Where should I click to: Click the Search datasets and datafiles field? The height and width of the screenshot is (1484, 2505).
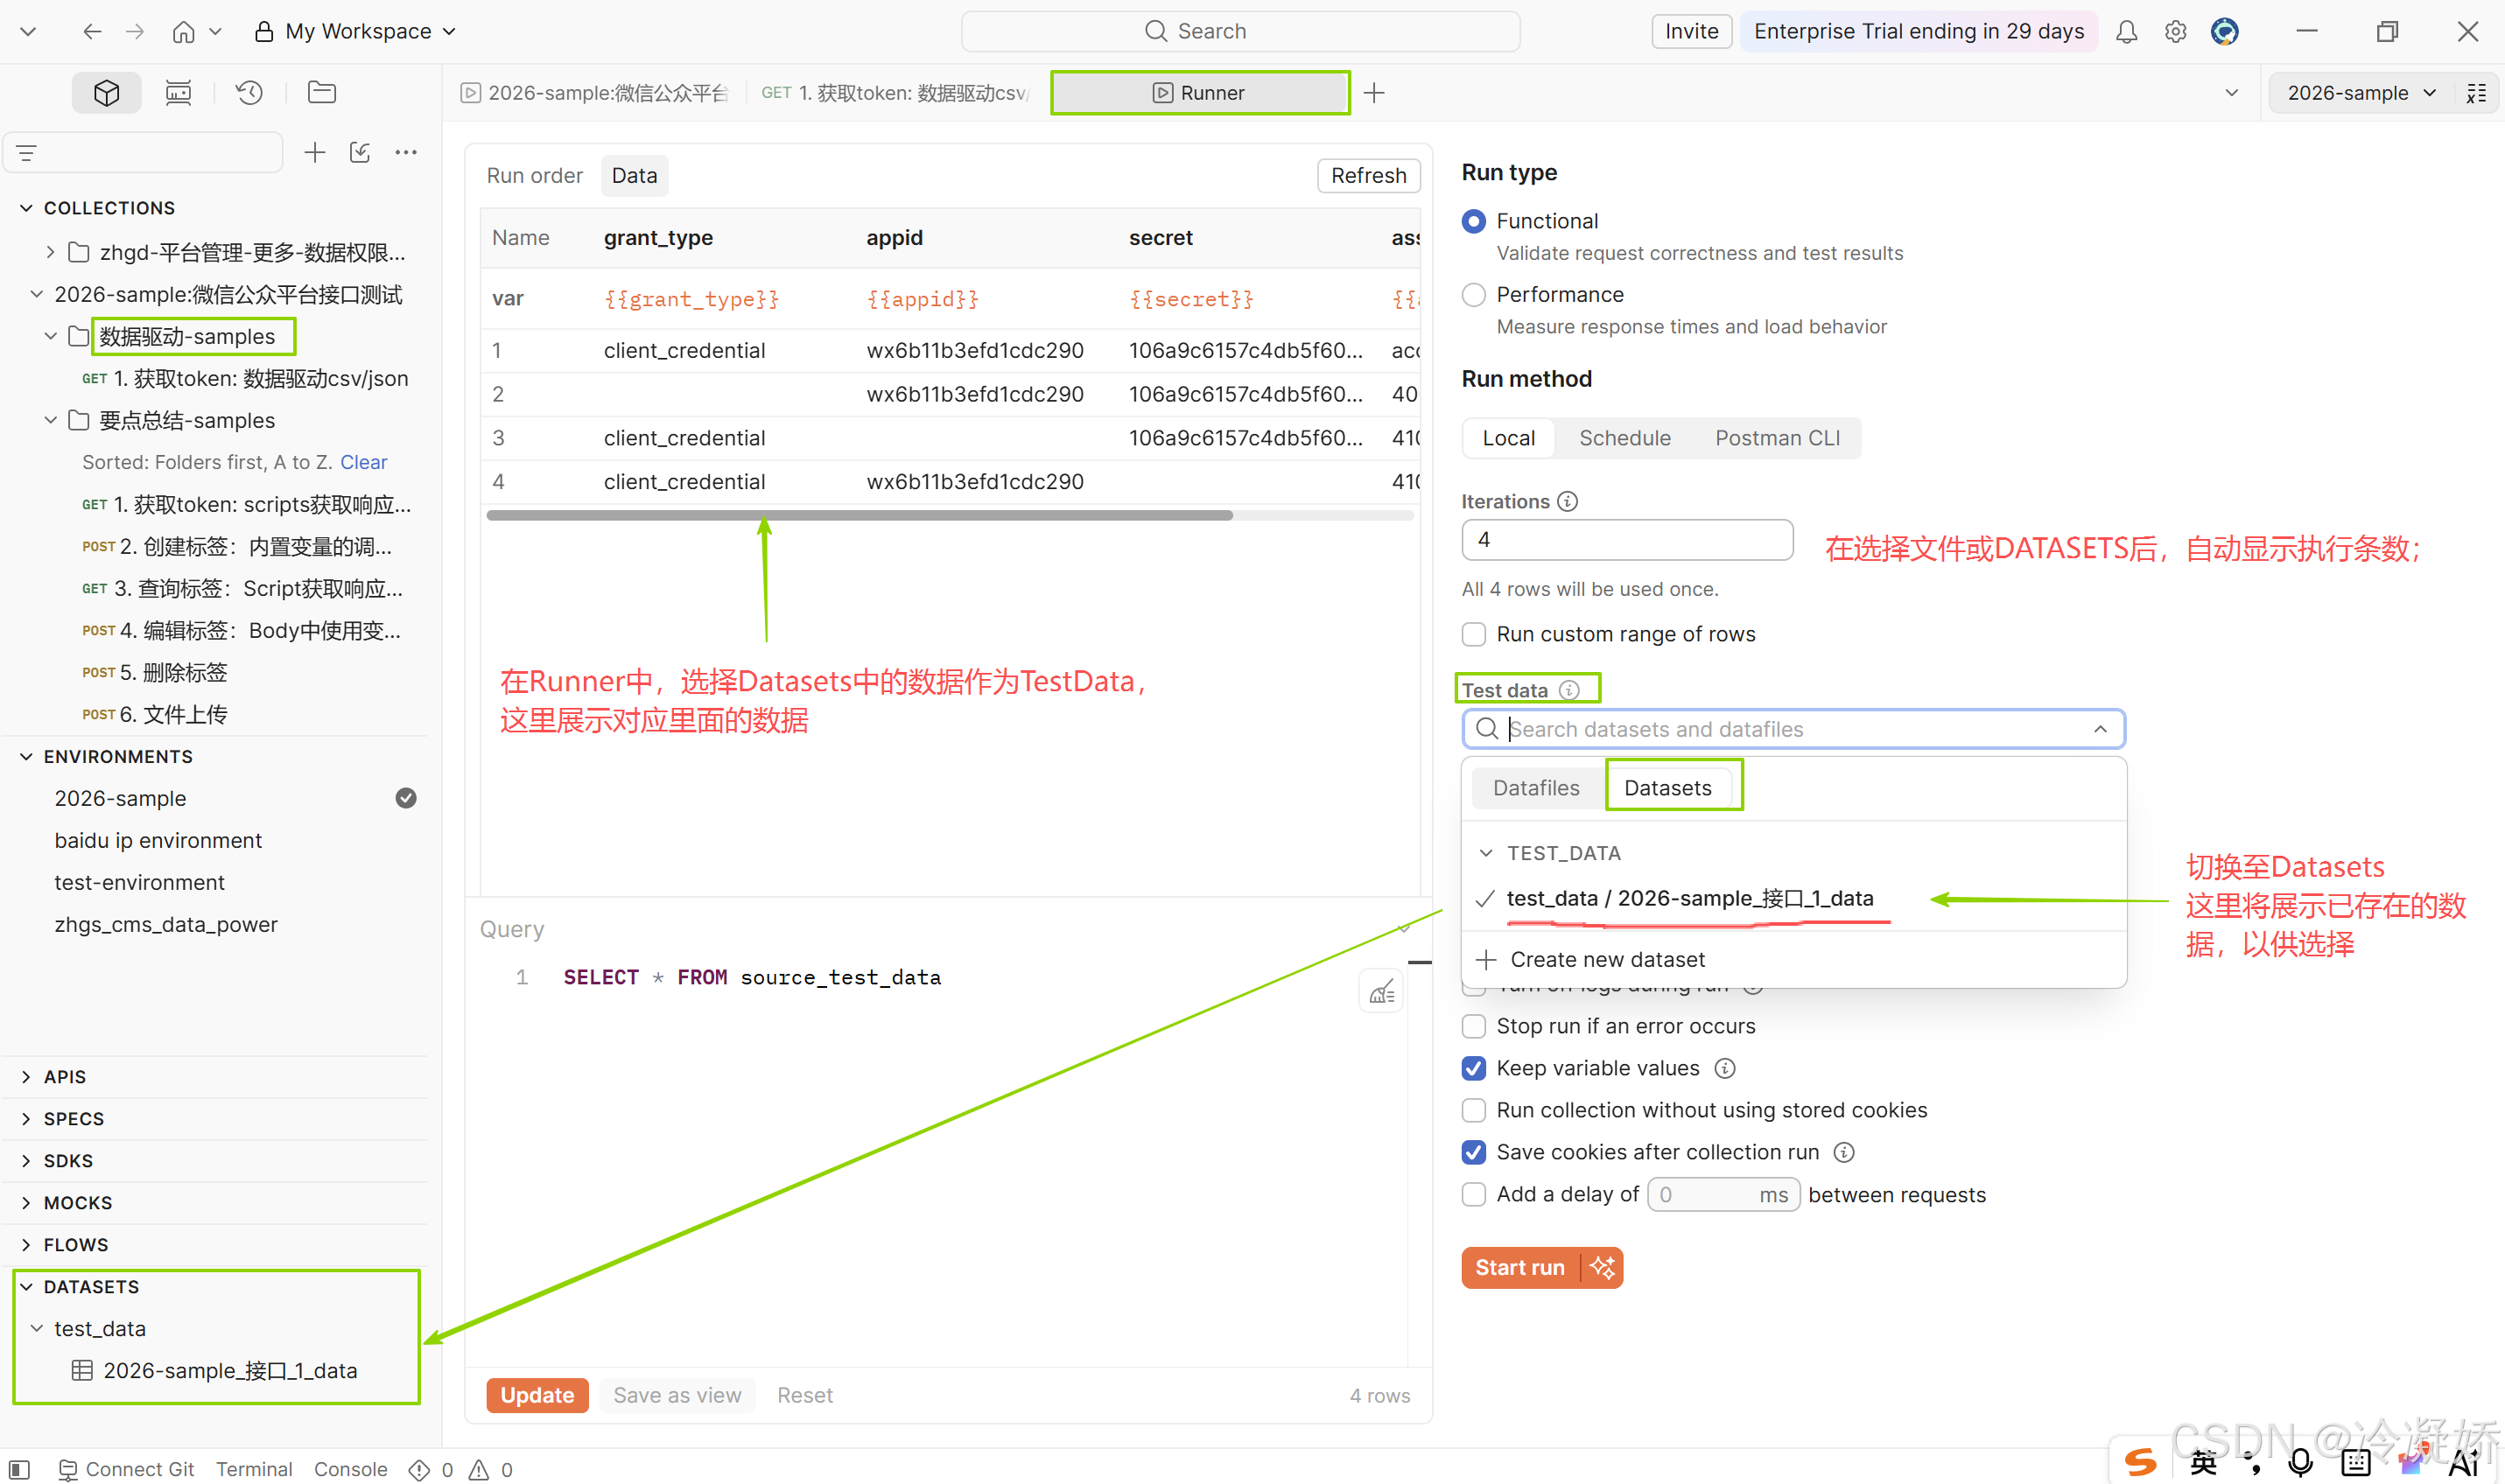[x=1793, y=729]
